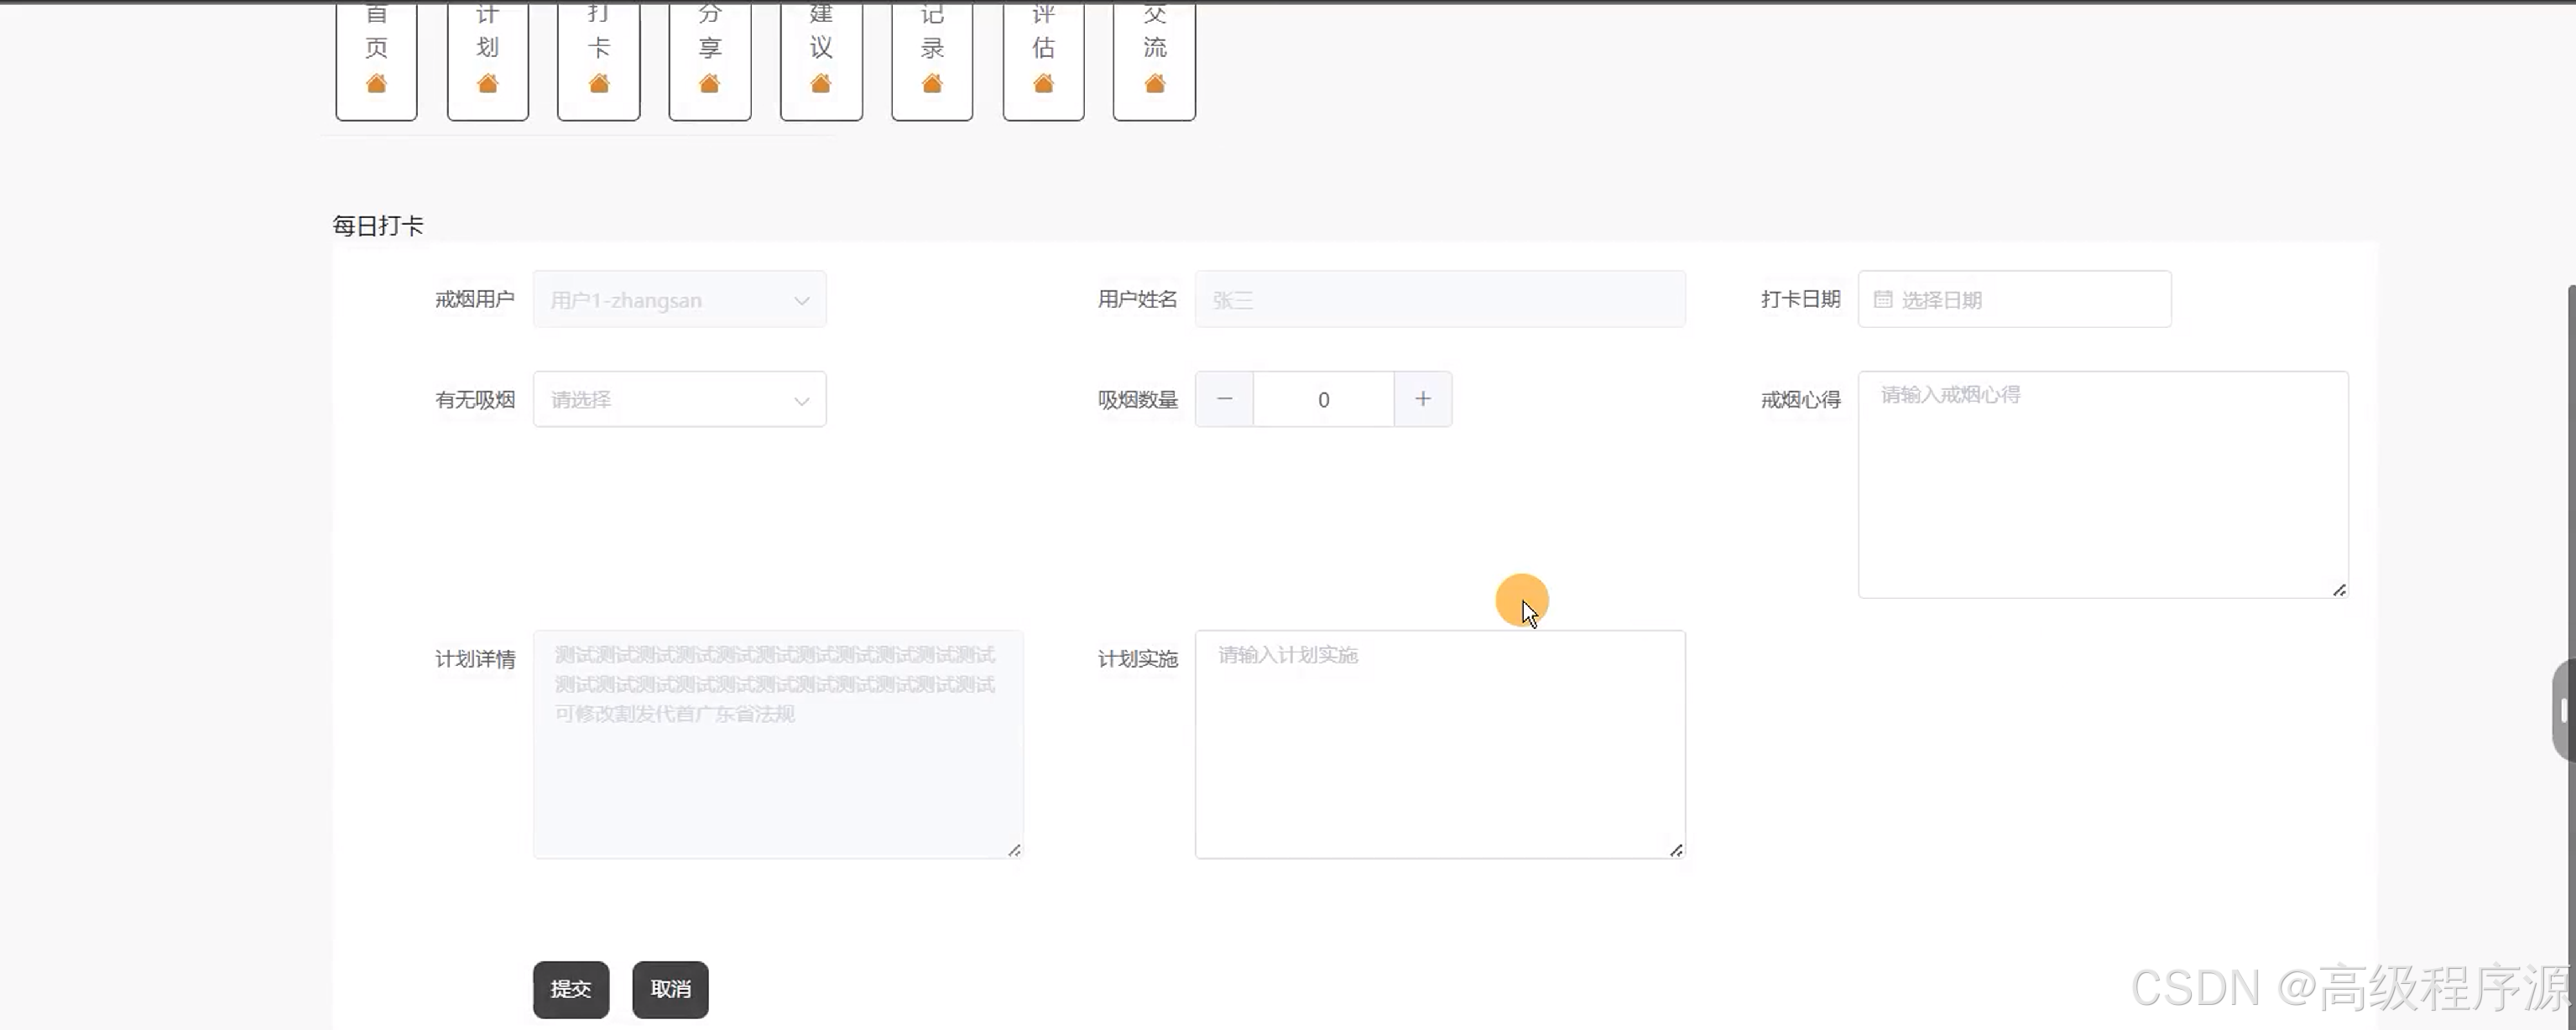This screenshot has height=1030, width=2576.
Task: Click the 取消 cancel button
Action: 670,989
